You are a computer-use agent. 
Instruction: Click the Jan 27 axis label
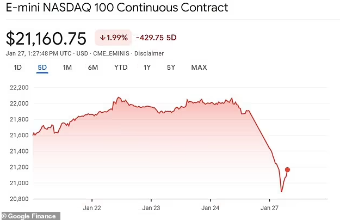pos(269,208)
